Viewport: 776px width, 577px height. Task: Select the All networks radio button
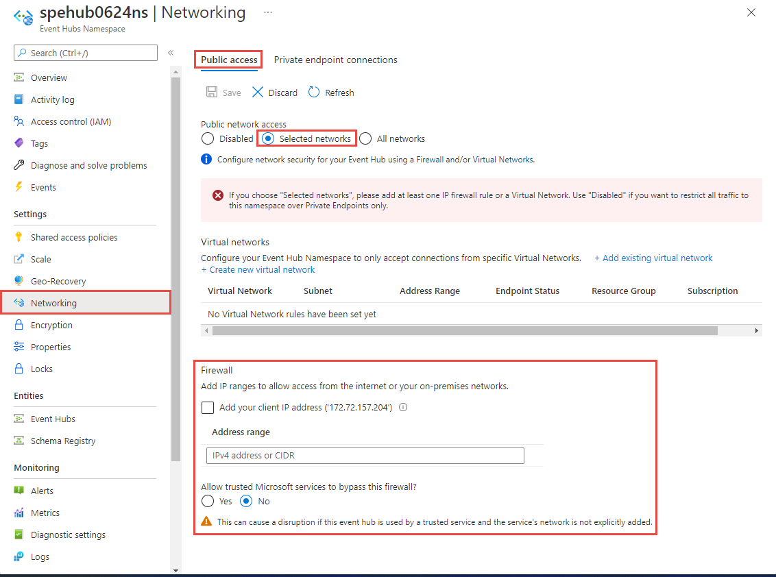365,138
